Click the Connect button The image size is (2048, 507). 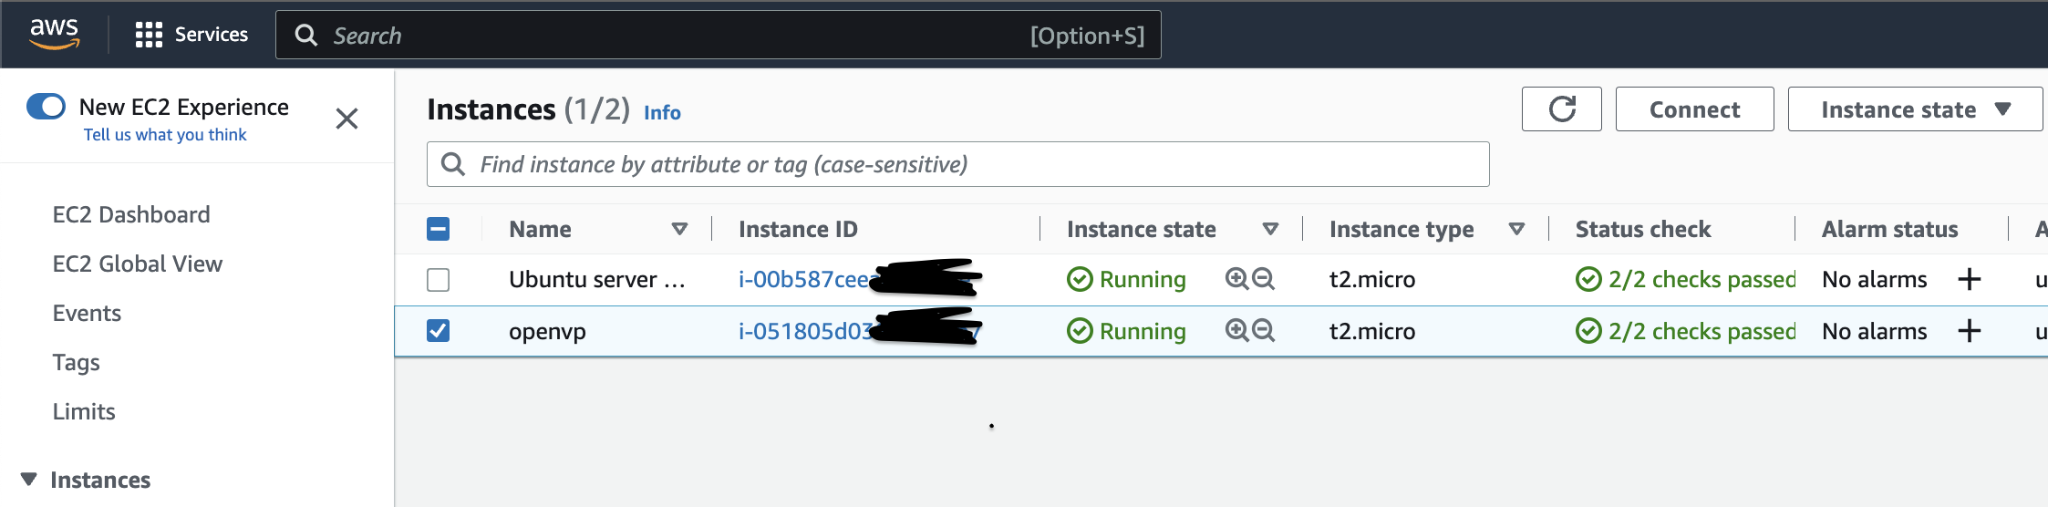(x=1694, y=109)
